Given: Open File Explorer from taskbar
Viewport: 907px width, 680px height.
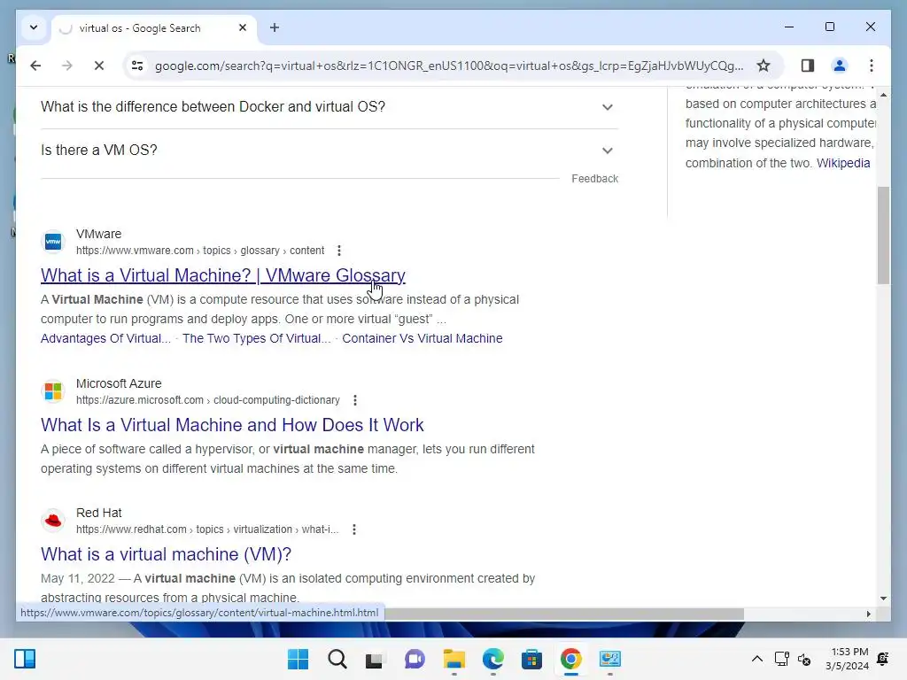Looking at the screenshot, I should click(454, 659).
